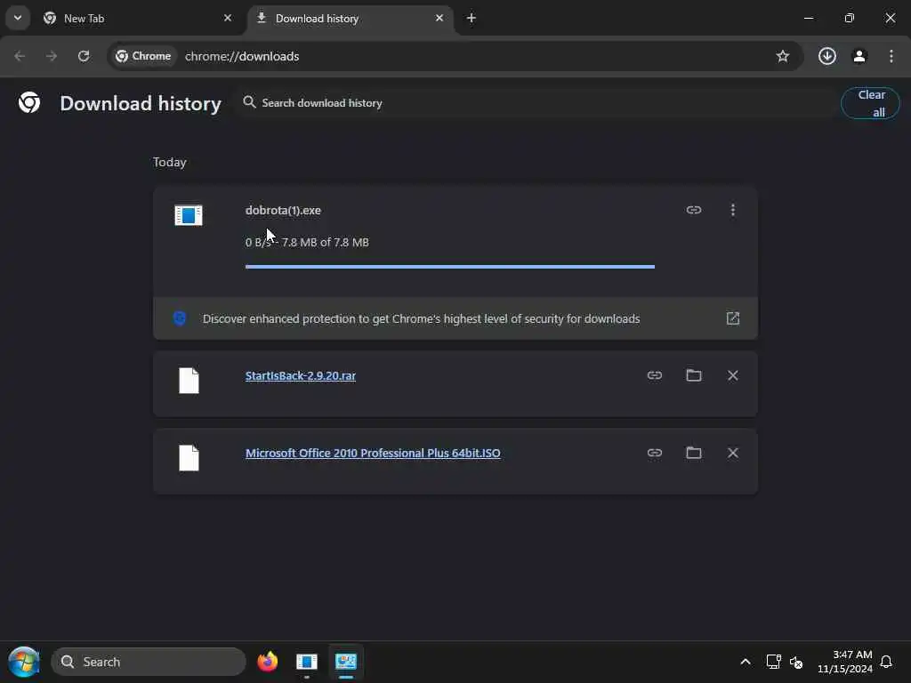Launch Firefox from the taskbar
The width and height of the screenshot is (911, 683).
tap(267, 662)
